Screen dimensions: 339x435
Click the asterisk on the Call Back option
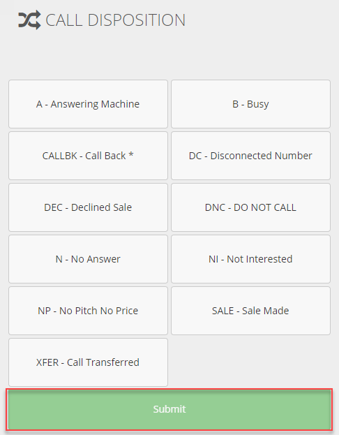pyautogui.click(x=131, y=154)
